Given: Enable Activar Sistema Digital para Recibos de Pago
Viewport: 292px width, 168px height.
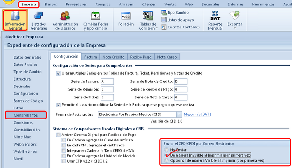Looking at the screenshot, I should tap(59, 135).
